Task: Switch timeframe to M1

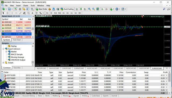Action: [x=47, y=13]
